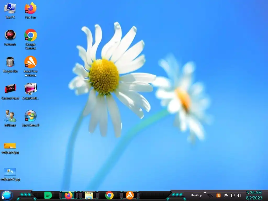This screenshot has height=201, width=268.
Task: Click the Desktop toolbar label in taskbar
Action: pos(196,195)
